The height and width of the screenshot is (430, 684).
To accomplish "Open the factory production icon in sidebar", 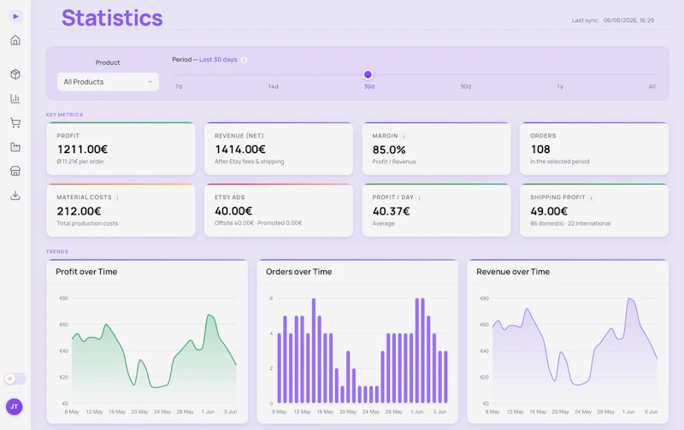I will click(x=15, y=147).
